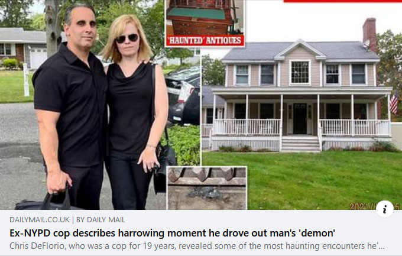Screen dimensions: 402x256
Task: Click the couple photo on left
Action: [100, 105]
